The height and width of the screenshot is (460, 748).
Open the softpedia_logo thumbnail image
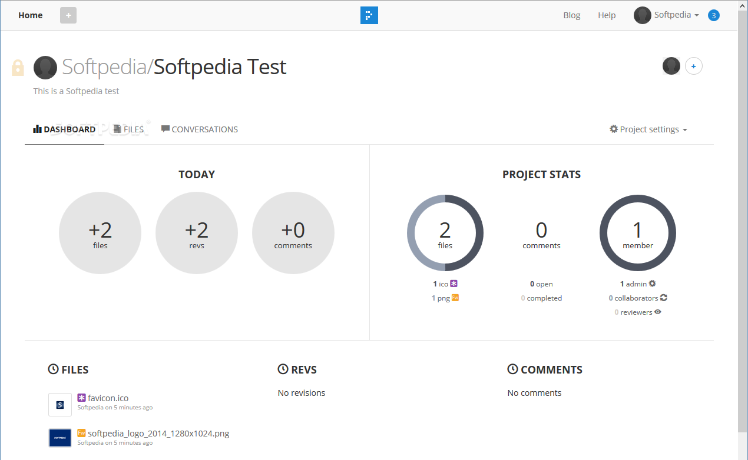(60, 438)
